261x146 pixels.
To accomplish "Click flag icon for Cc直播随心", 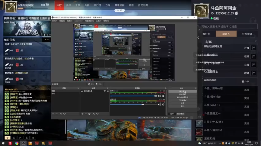I will point(253,73).
